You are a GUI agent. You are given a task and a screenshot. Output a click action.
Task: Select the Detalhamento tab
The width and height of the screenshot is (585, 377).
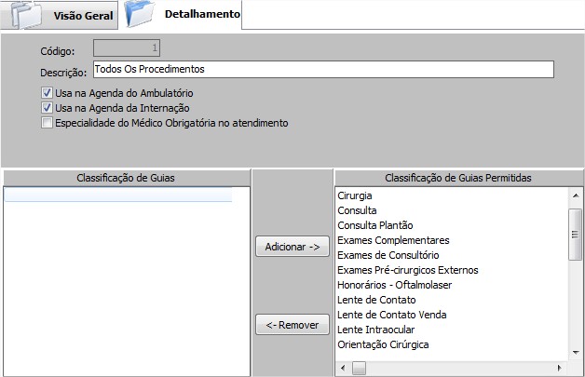click(201, 15)
